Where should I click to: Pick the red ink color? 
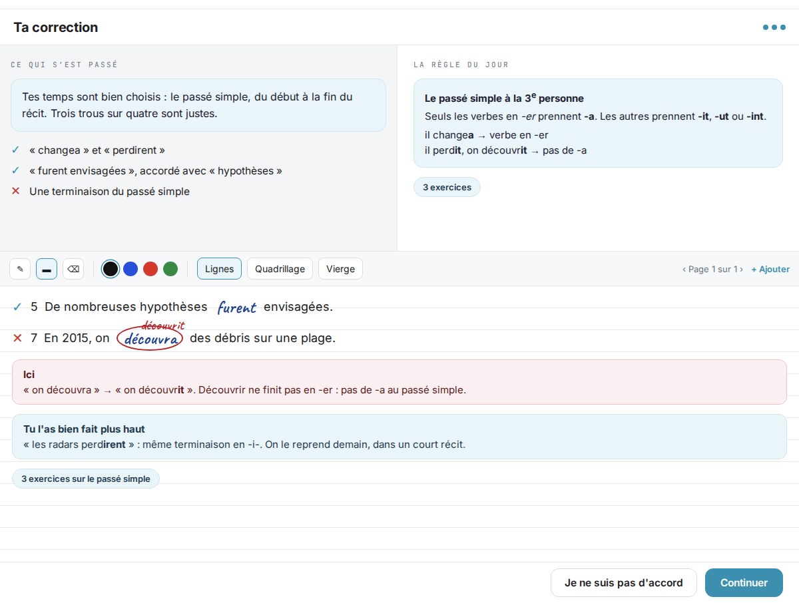(150, 269)
